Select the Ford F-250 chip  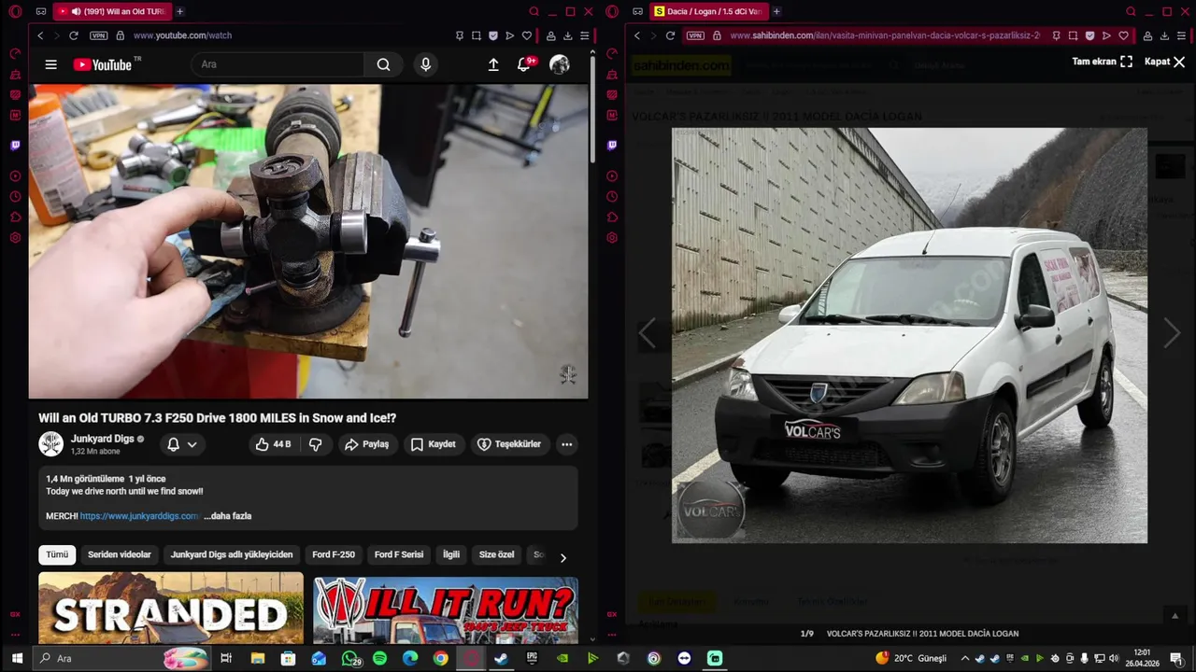[334, 554]
